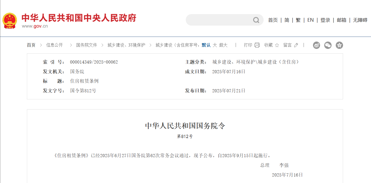Switch to traditional Chinese via 繁
This screenshot has height=183, width=371.
(298, 20)
